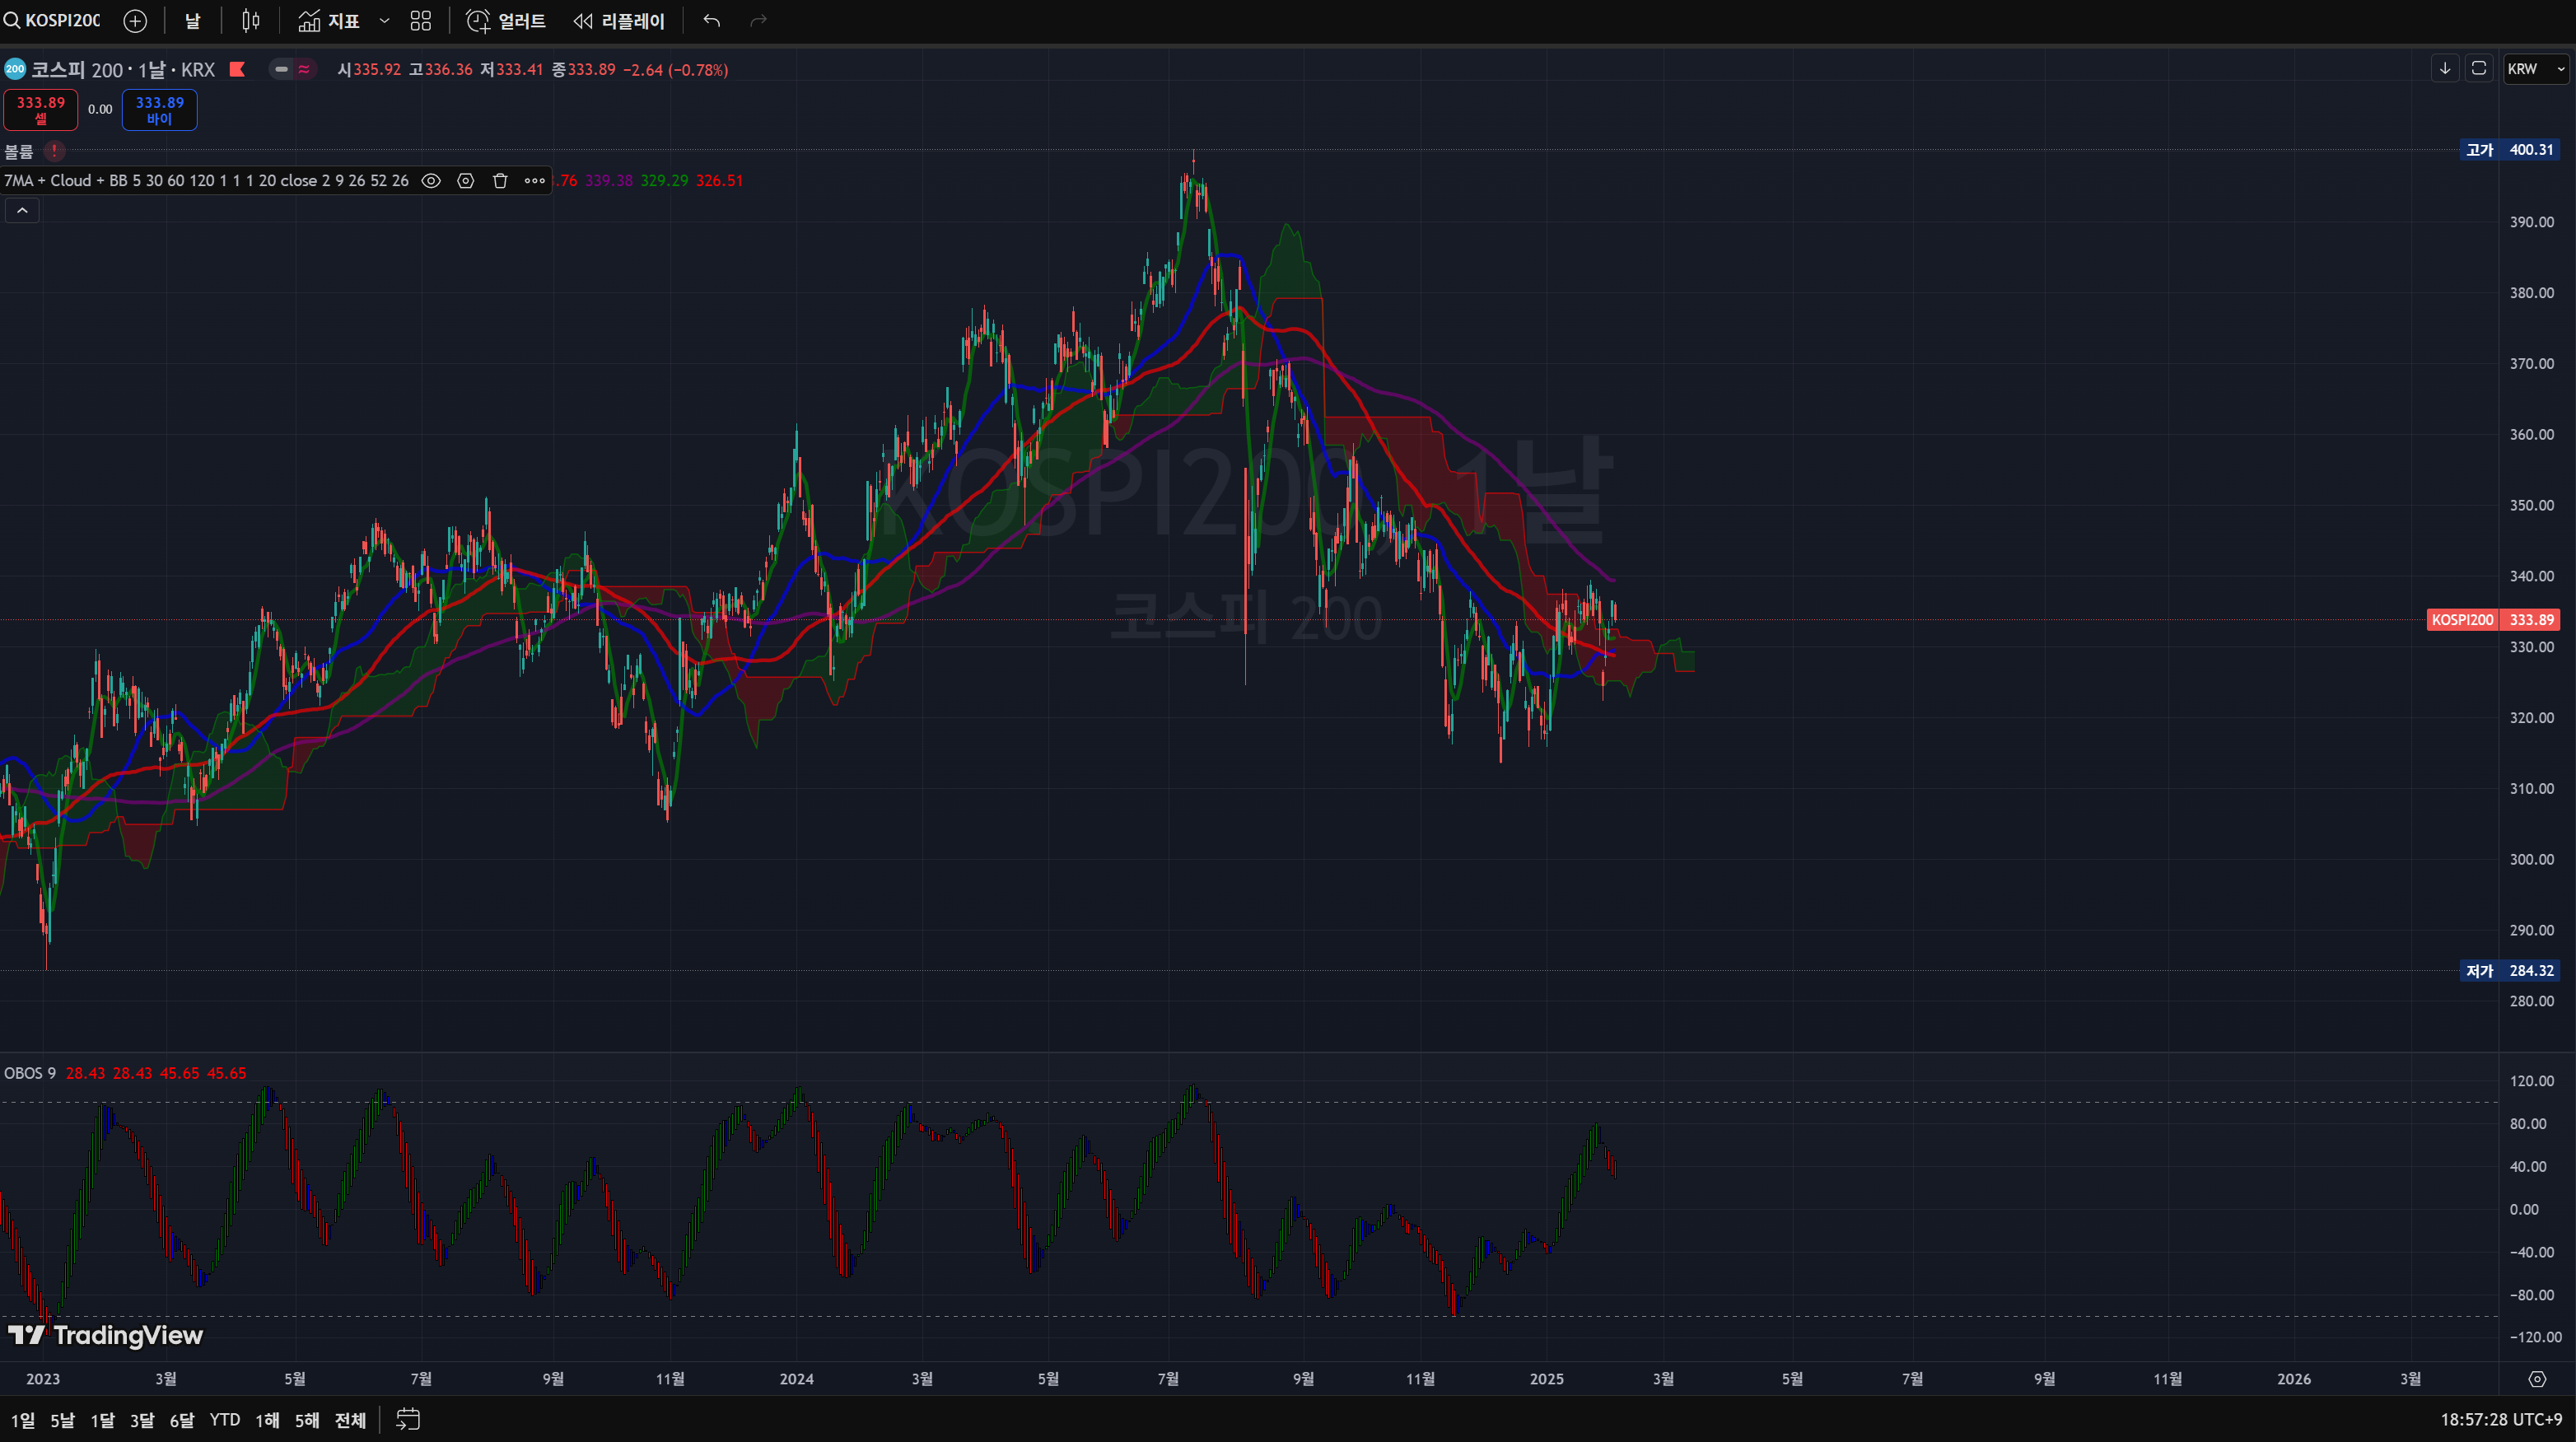Open the go-to-date calendar icon

(x=408, y=1419)
